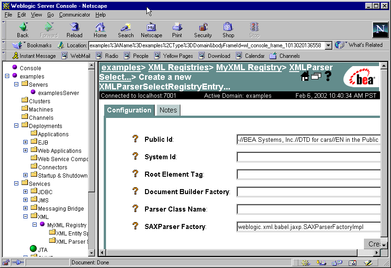Click the Root Element Tag field

pyautogui.click(x=308, y=174)
